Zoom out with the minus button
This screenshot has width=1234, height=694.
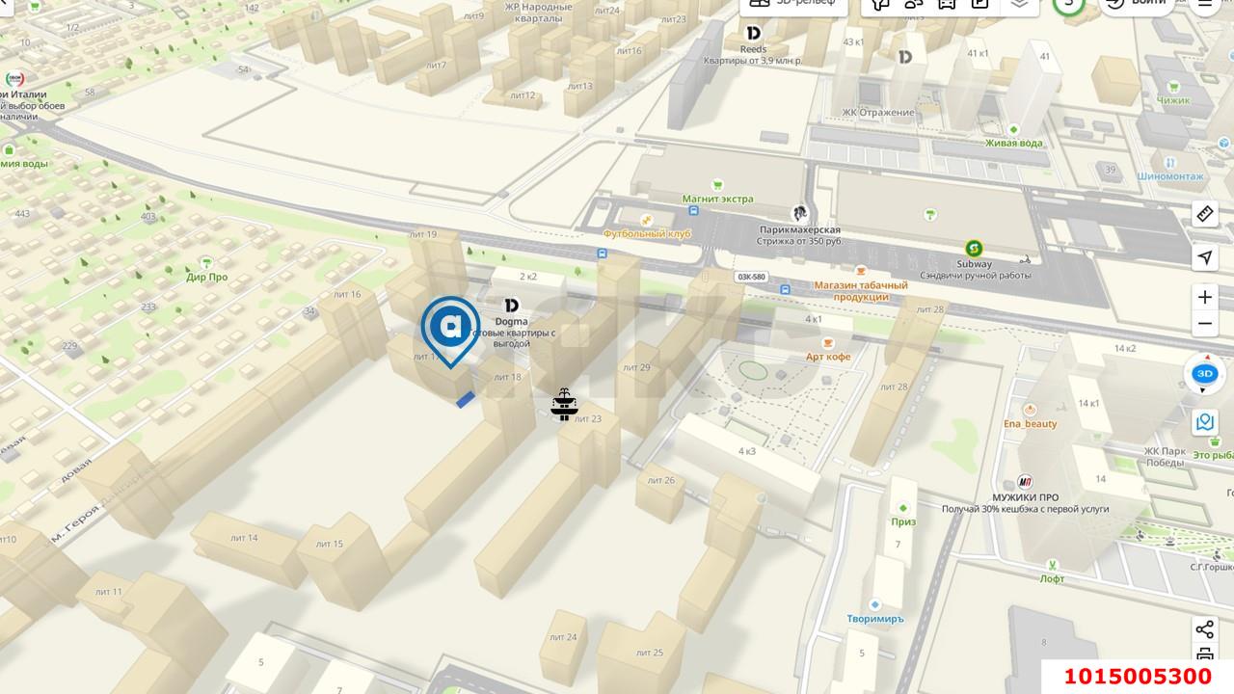point(1205,324)
